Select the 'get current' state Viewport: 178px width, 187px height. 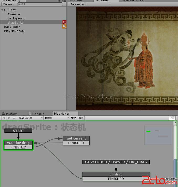click(x=76, y=138)
